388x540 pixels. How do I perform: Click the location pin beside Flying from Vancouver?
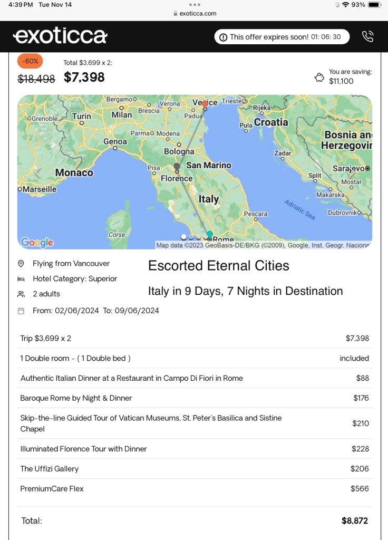click(x=21, y=264)
